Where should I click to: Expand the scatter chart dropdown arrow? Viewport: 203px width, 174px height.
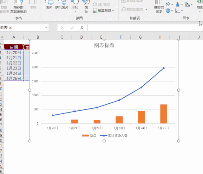click(x=182, y=11)
